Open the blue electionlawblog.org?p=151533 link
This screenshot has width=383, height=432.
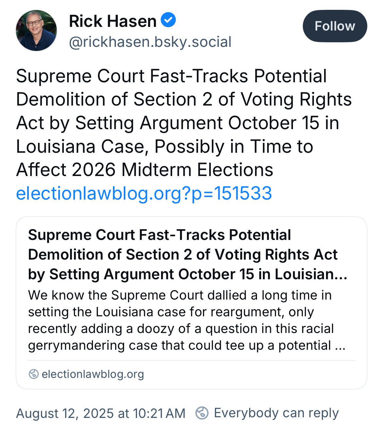144,193
